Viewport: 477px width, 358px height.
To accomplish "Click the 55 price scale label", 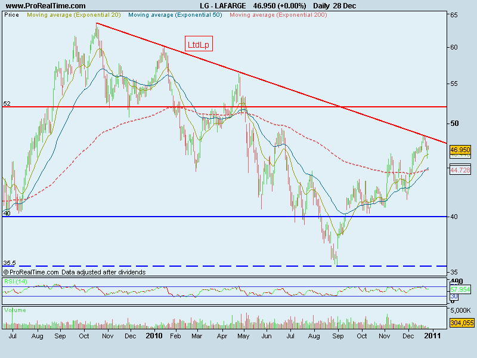I will click(454, 84).
